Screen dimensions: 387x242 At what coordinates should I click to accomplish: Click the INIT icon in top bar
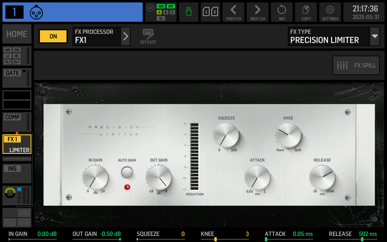tap(281, 12)
